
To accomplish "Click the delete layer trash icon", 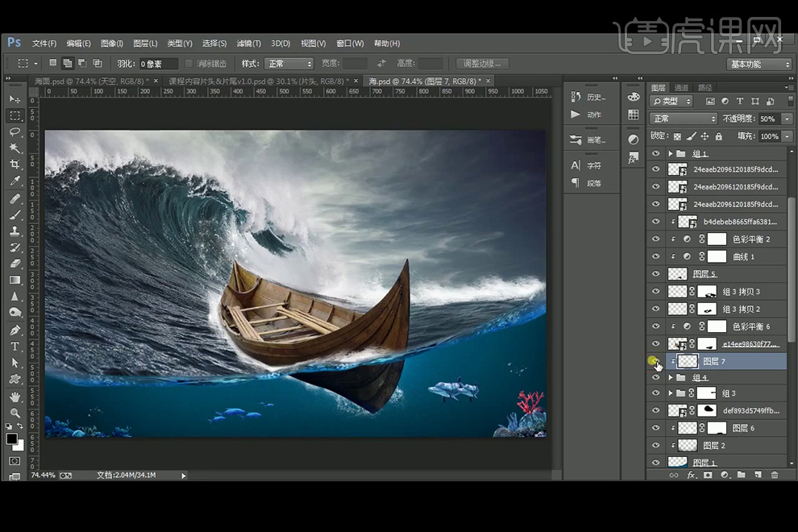I will 775,476.
